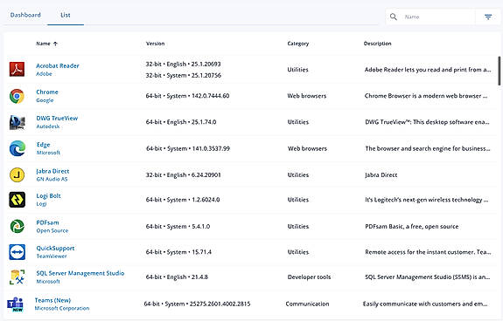Click the QuickSupport TeamViewer icon
503x321 pixels.
[x=17, y=252]
